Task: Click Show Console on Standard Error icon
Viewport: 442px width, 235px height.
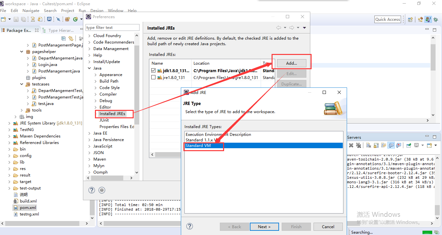Action: 399,145
